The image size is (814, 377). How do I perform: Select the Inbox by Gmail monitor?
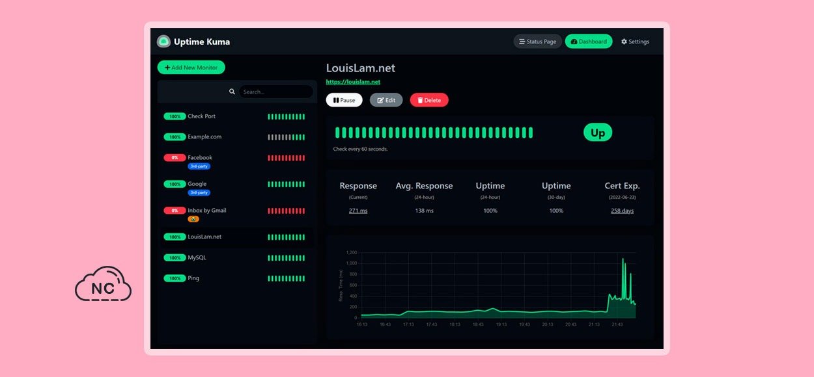pyautogui.click(x=236, y=214)
